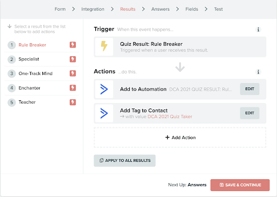Select the One-Track Mind result
Screen dimensions: 277x197
click(42, 73)
